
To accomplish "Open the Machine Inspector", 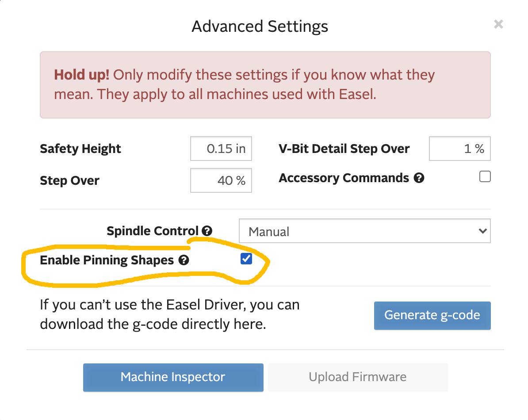I will click(173, 377).
